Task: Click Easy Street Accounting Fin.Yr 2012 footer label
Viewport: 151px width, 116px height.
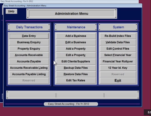Action: click(71, 104)
